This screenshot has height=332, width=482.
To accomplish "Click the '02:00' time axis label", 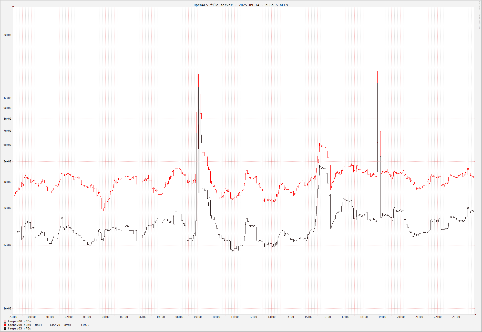I will (x=69, y=317).
